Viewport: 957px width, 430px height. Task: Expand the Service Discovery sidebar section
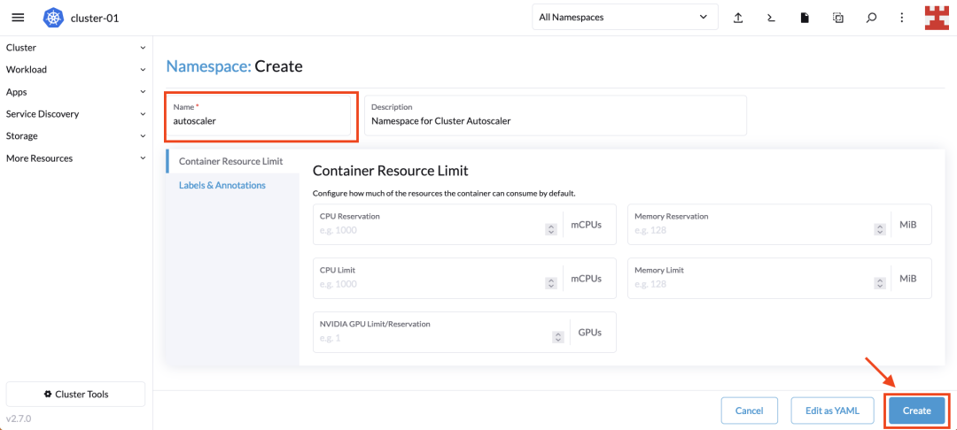pyautogui.click(x=76, y=114)
